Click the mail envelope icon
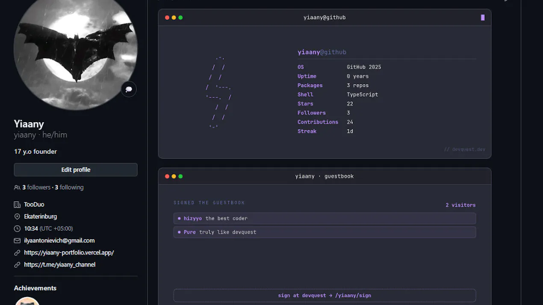Image resolution: width=543 pixels, height=305 pixels. coord(17,240)
